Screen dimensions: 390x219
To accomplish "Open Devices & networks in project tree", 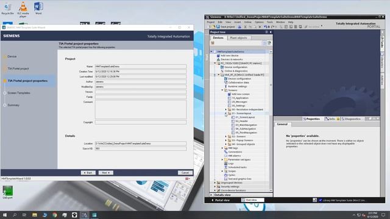I will click(x=232, y=60).
